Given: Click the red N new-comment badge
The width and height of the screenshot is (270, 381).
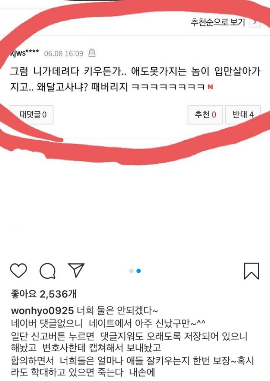Looking at the screenshot, I should (210, 87).
